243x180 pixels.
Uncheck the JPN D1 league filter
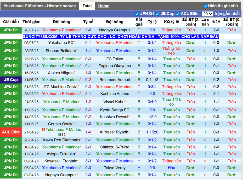click(x=137, y=14)
